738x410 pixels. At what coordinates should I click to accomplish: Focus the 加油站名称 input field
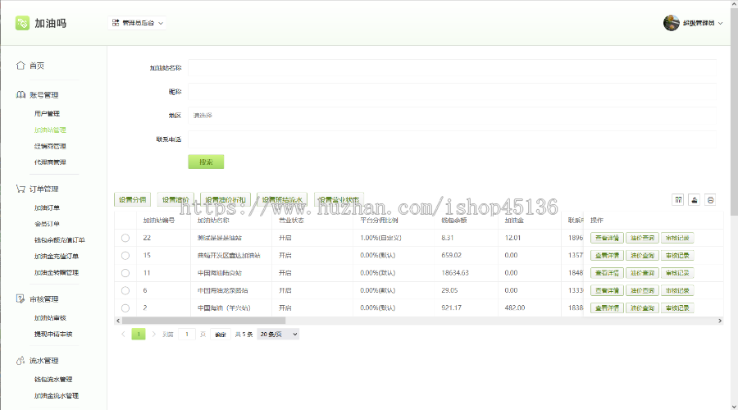click(452, 68)
